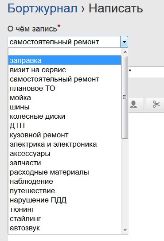Pick кузовной ремонт option
Viewport: 164px width, 241px height.
(x=65, y=135)
